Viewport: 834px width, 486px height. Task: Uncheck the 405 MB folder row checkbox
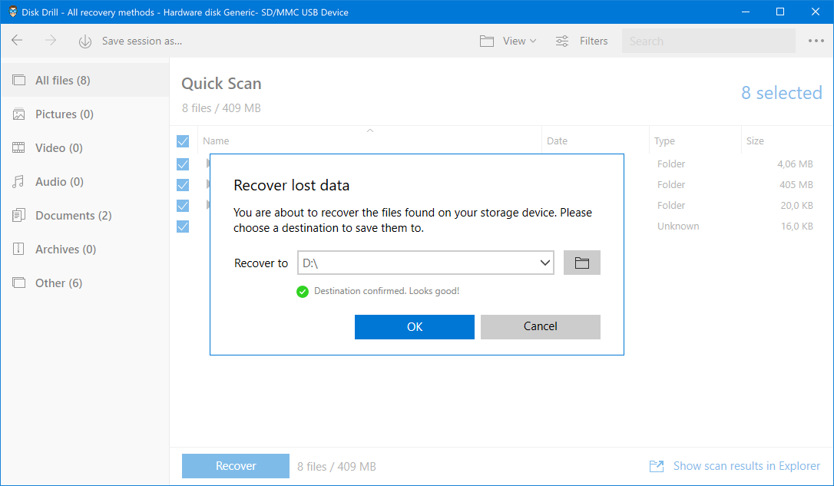pos(183,185)
